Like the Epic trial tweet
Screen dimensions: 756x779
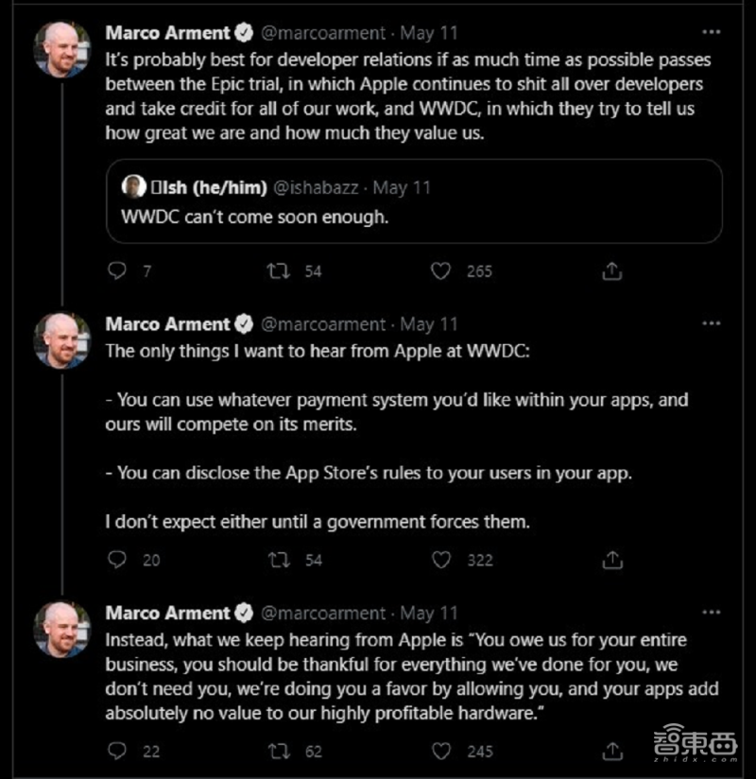(x=441, y=271)
